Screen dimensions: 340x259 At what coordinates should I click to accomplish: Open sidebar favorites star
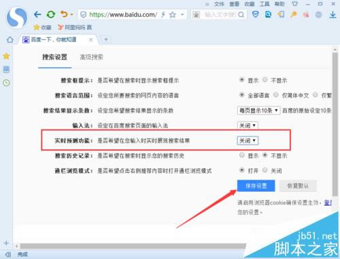(x=6, y=56)
